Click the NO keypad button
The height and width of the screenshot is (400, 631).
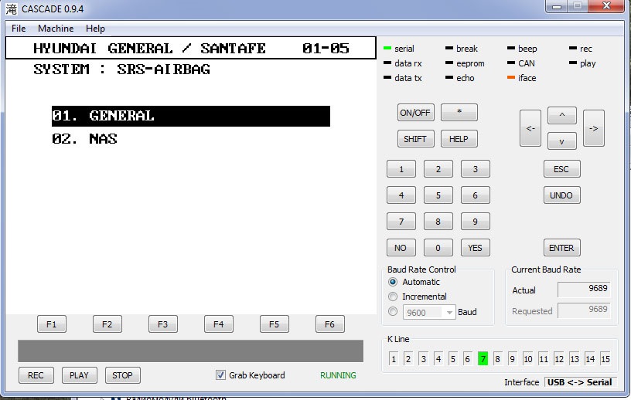[x=401, y=248]
